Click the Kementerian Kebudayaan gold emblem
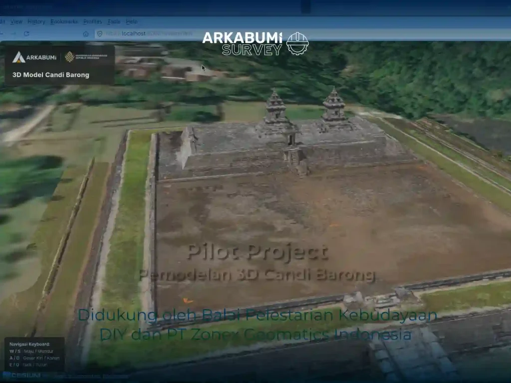This screenshot has height=383, width=511. point(69,57)
